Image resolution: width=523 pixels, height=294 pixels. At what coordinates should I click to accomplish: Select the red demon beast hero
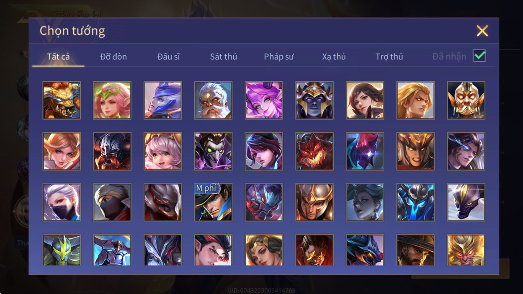314,151
